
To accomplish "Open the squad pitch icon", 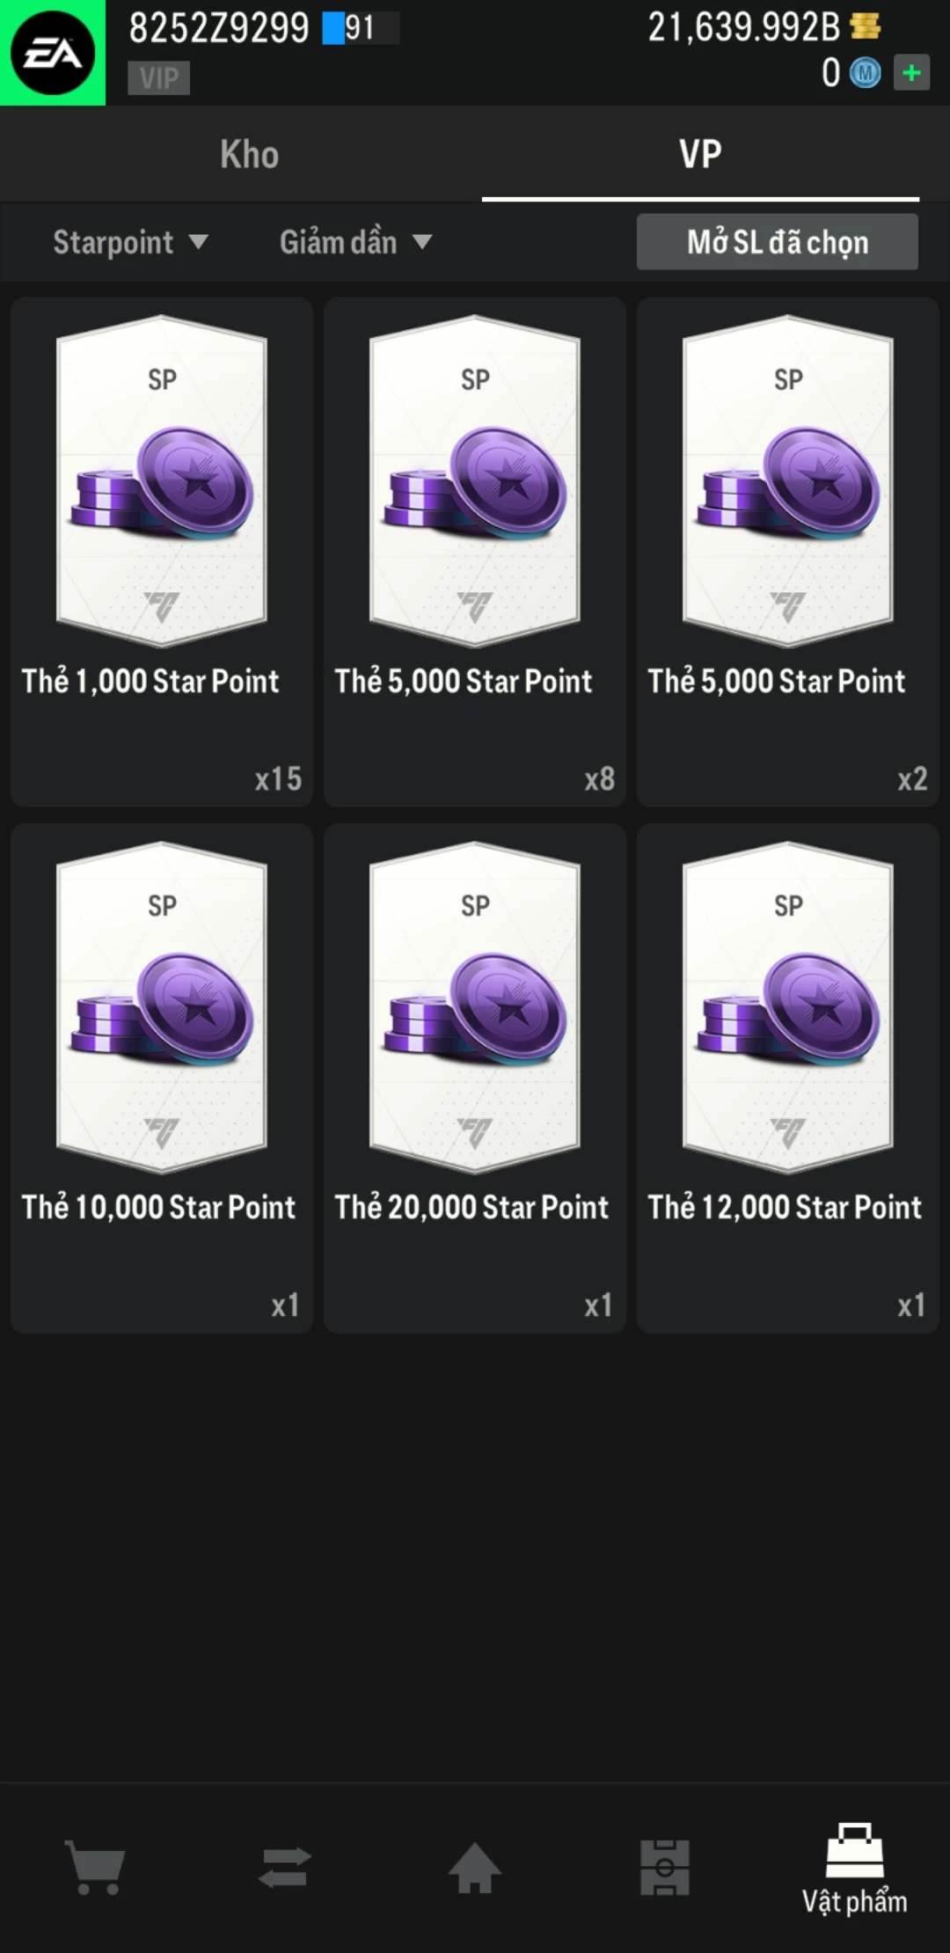I will point(665,1867).
